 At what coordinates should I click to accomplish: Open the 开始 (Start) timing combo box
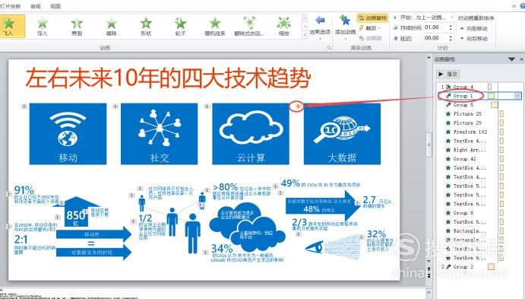pyautogui.click(x=435, y=17)
